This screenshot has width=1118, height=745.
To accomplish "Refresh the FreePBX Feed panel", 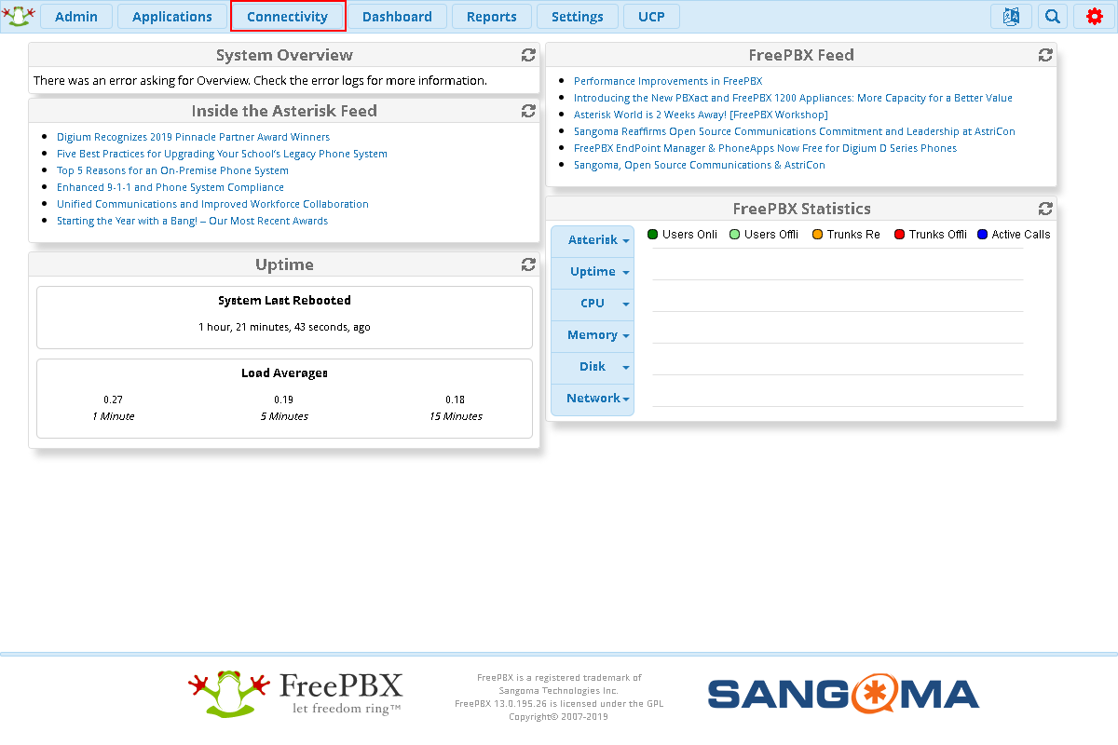I will tap(1045, 56).
